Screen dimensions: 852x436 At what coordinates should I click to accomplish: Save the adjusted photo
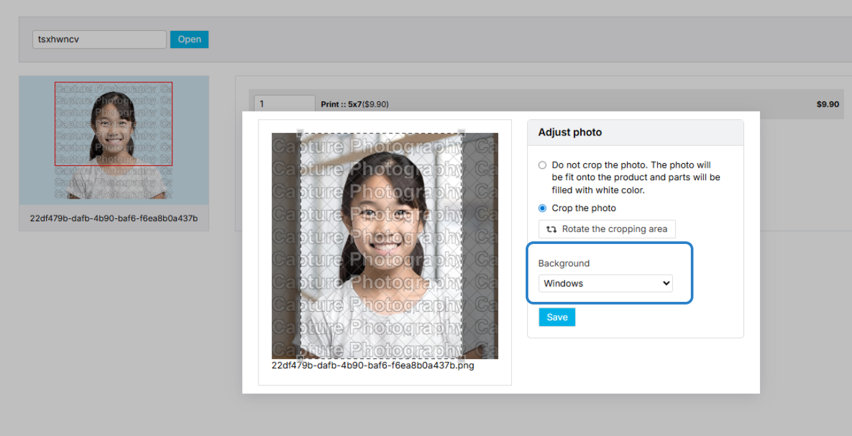tap(557, 317)
